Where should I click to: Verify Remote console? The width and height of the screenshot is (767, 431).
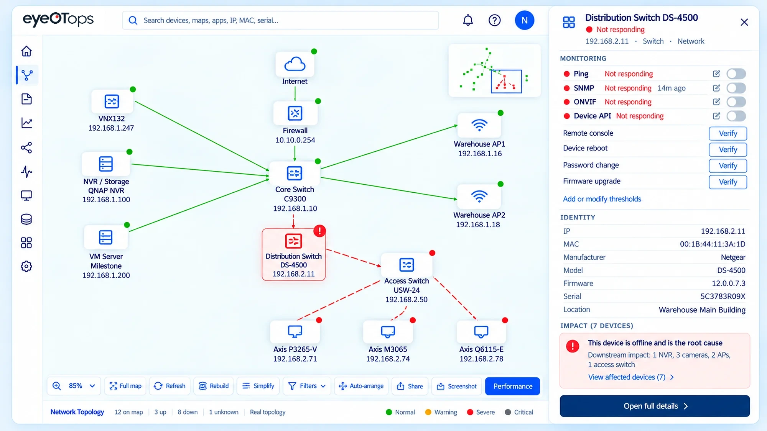point(728,133)
